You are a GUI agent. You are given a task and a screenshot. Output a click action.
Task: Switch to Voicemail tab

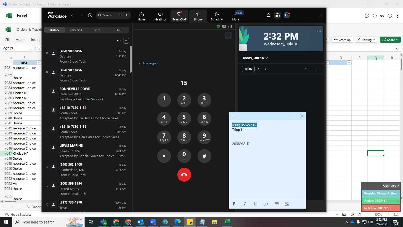(76, 30)
